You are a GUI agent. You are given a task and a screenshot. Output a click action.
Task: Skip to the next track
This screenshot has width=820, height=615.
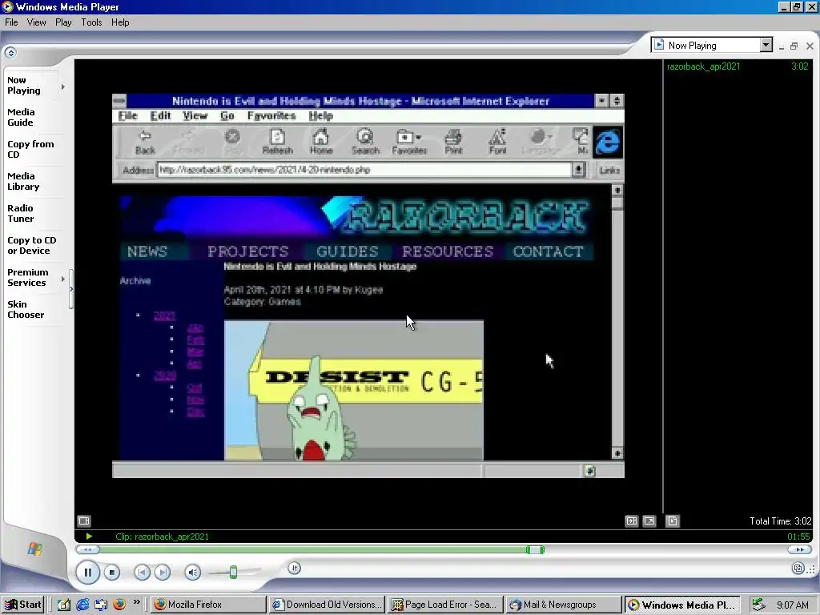pyautogui.click(x=163, y=573)
